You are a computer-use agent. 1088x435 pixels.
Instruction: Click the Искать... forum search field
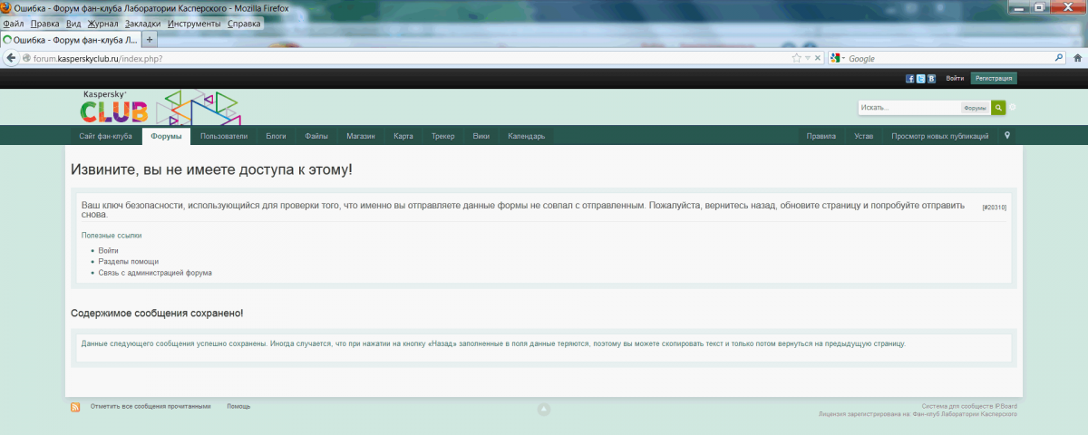[x=909, y=108]
